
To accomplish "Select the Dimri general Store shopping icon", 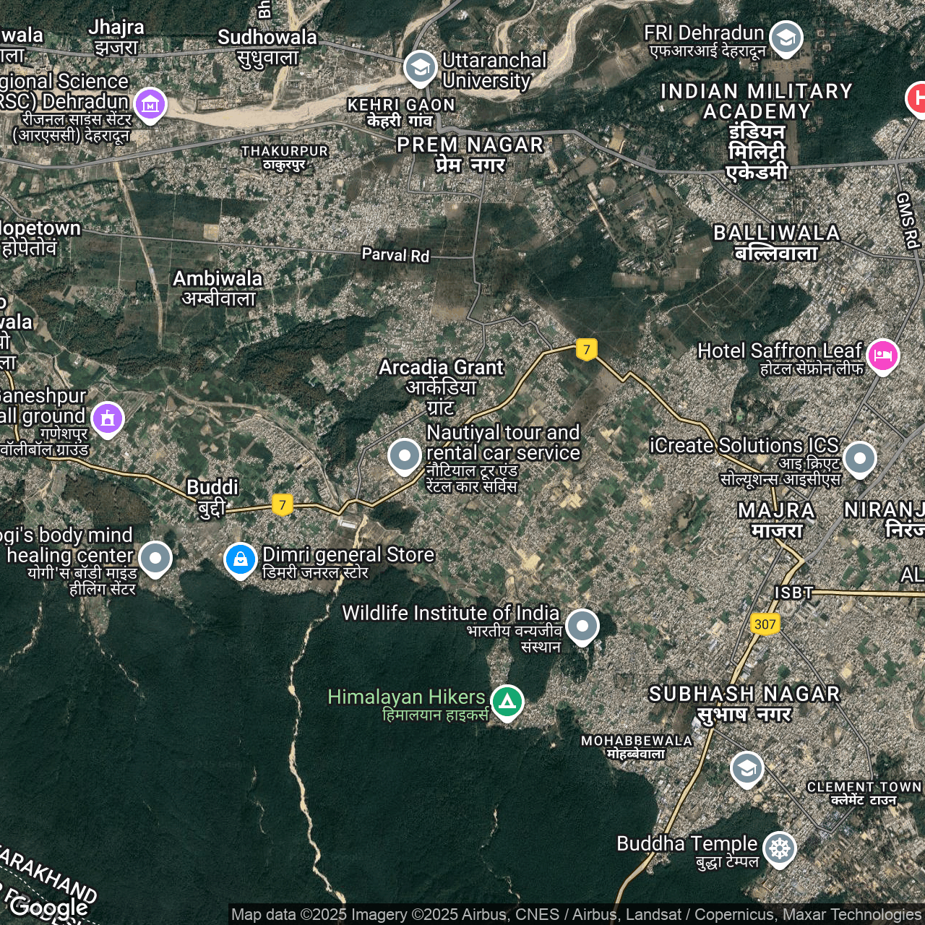I will tap(240, 559).
